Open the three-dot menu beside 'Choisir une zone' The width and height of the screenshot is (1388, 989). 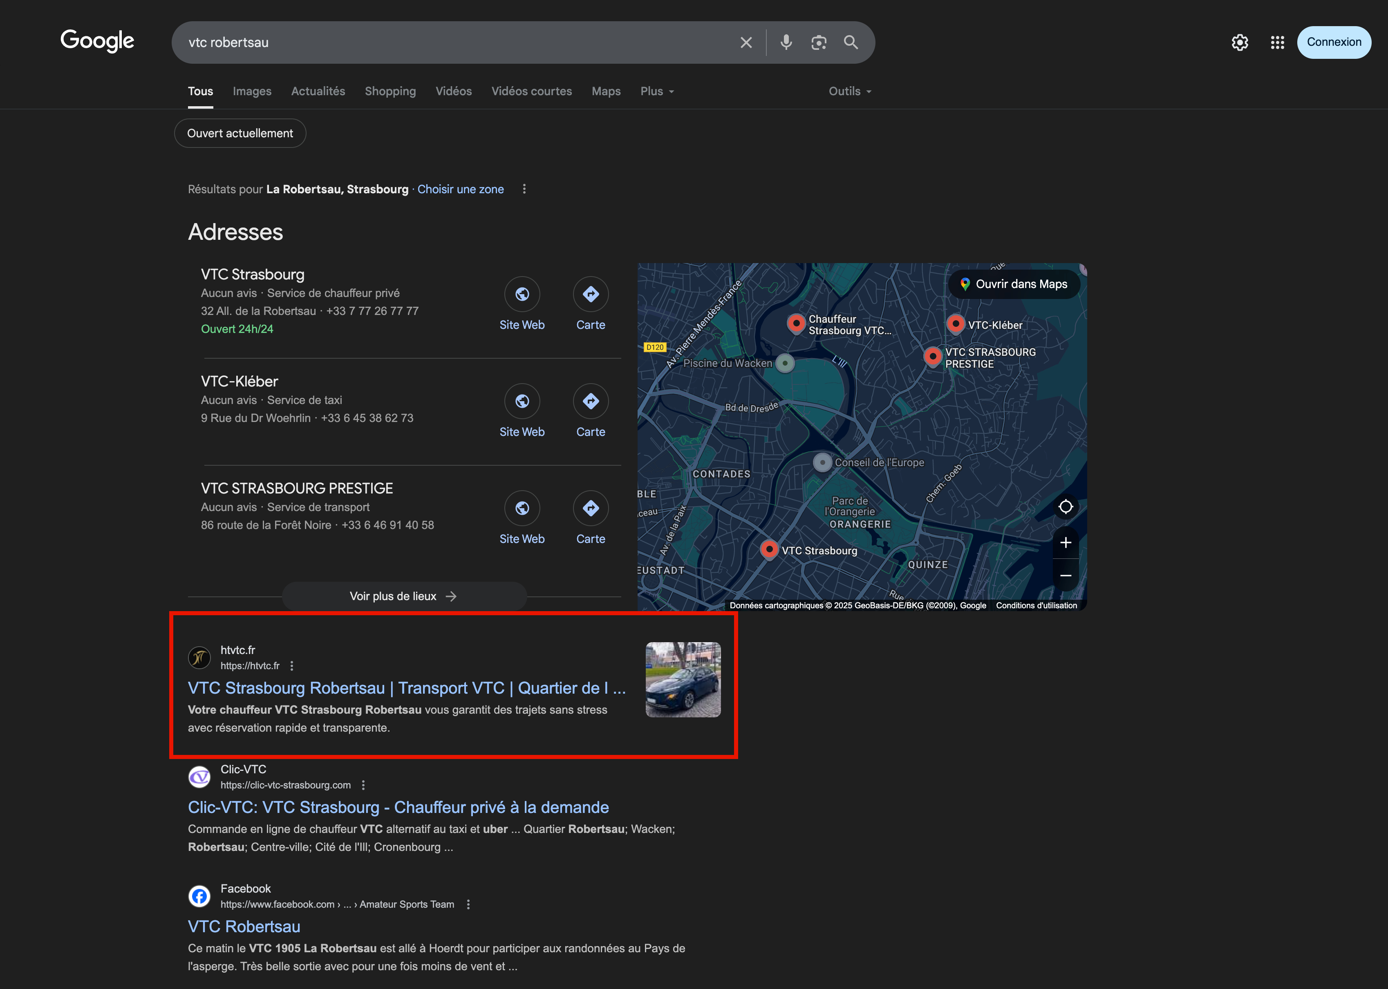pos(524,189)
